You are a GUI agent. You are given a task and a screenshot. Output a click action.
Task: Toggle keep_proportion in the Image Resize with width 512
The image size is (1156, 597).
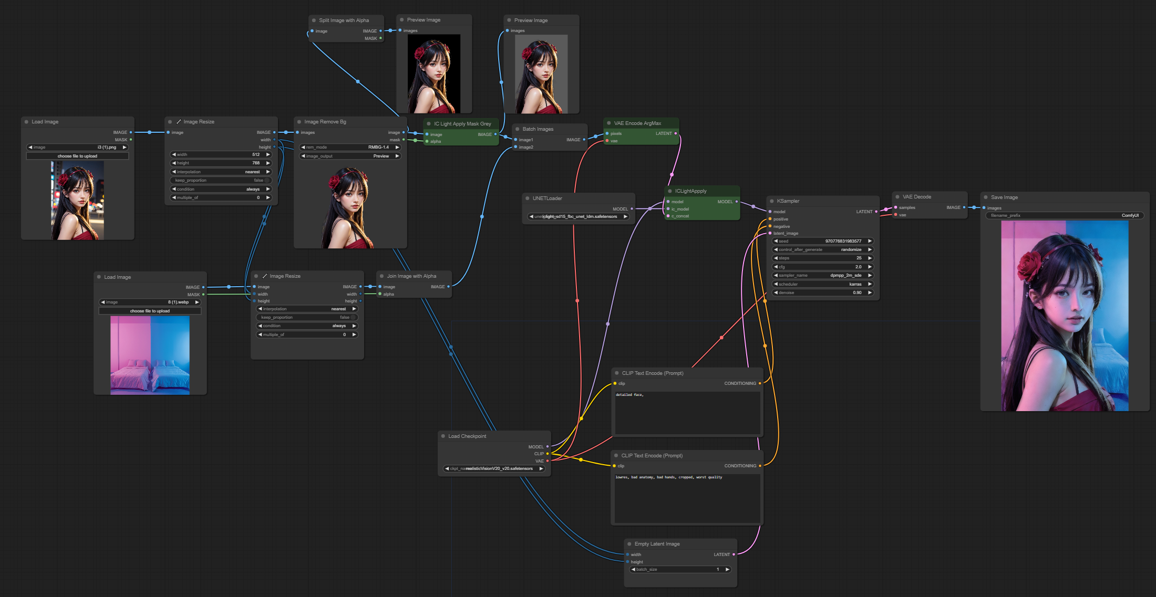(x=221, y=180)
